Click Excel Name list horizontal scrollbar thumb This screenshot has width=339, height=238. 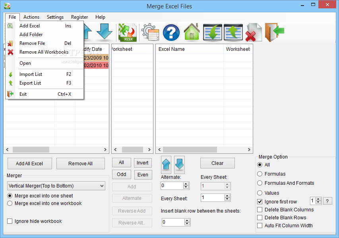[190, 149]
